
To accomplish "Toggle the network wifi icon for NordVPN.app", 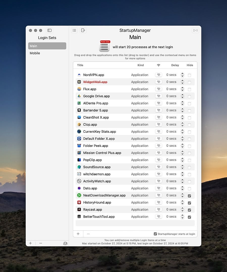I will point(158,75).
